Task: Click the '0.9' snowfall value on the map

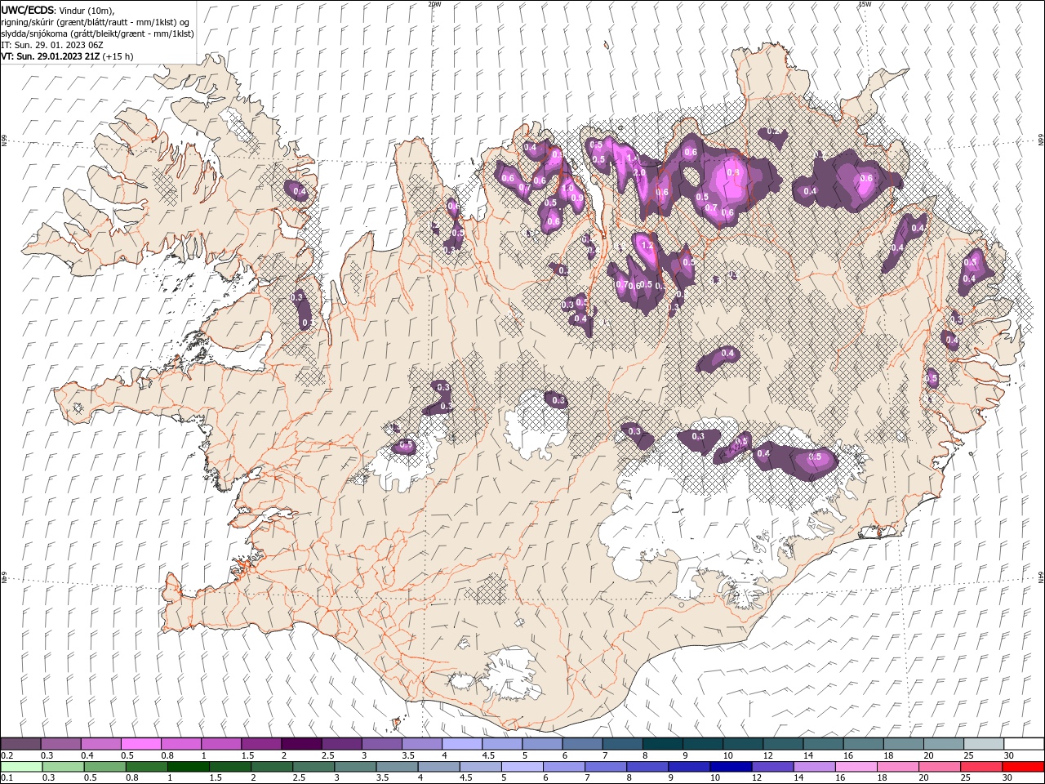Action: pyautogui.click(x=577, y=198)
